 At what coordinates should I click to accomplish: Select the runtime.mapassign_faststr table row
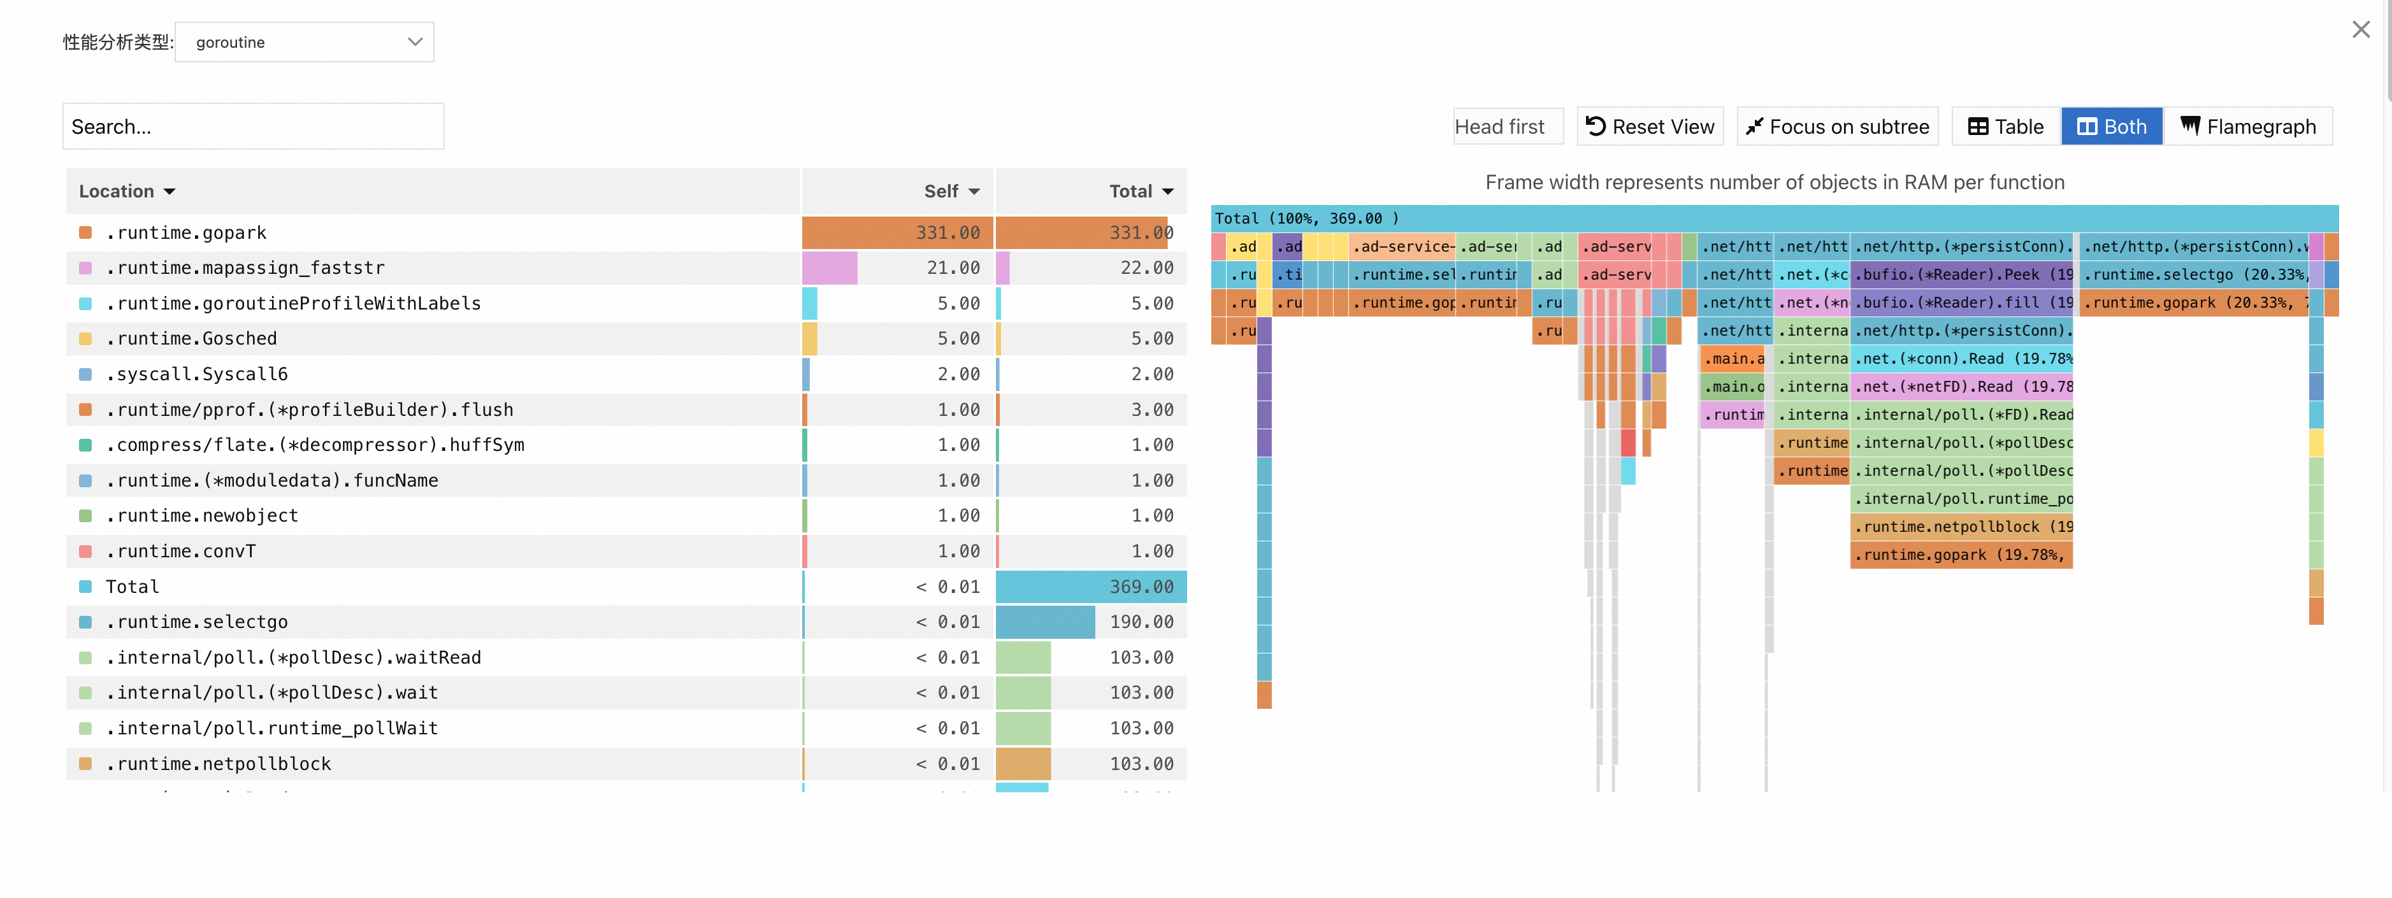245,268
